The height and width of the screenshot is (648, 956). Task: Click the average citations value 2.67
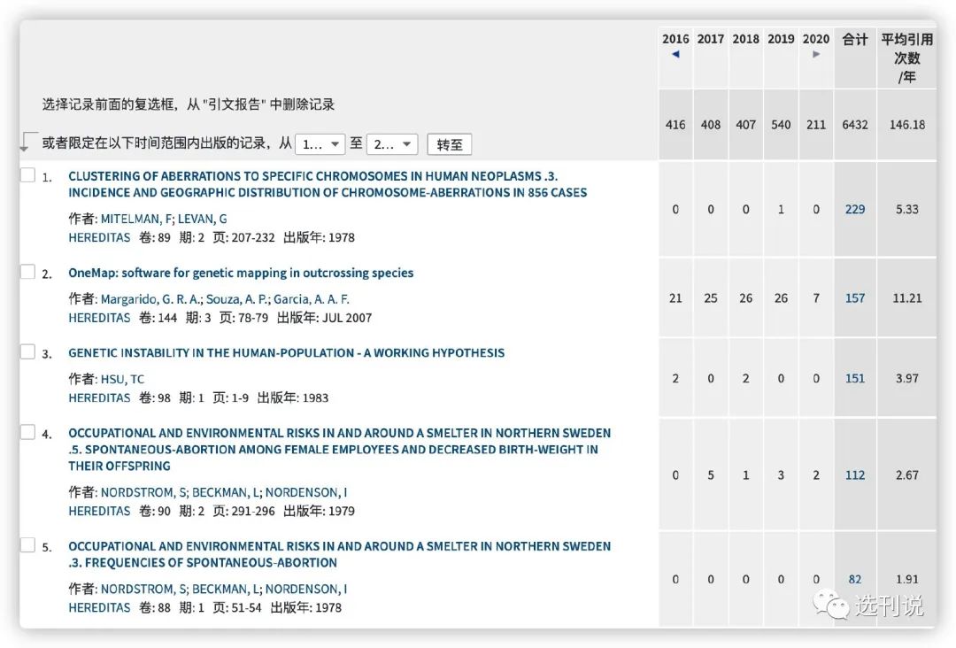(906, 474)
